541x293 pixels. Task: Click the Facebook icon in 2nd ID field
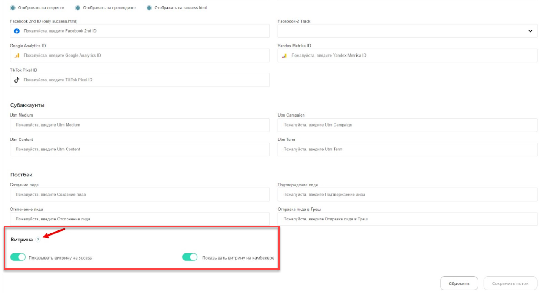17,31
